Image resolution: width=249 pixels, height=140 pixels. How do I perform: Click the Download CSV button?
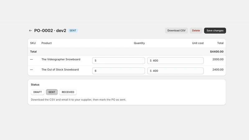tap(176, 30)
